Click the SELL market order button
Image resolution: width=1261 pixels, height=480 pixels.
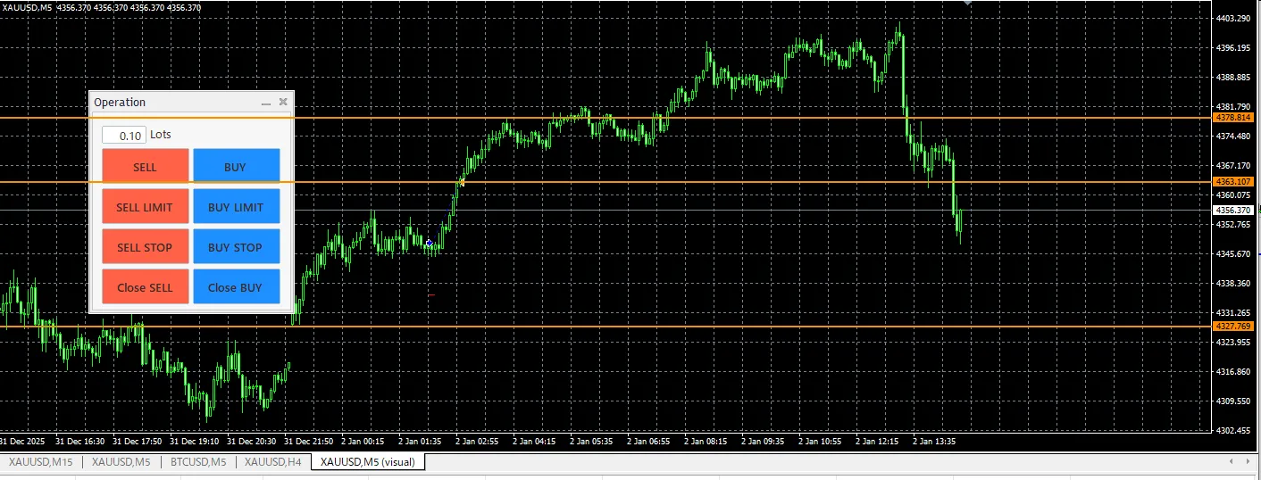pos(146,166)
